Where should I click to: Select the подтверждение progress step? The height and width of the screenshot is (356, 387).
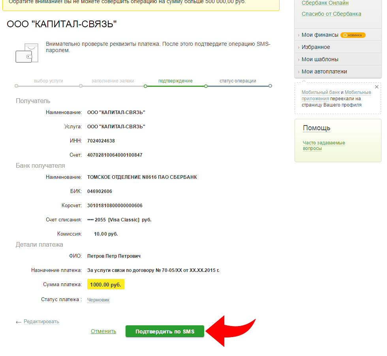175,81
